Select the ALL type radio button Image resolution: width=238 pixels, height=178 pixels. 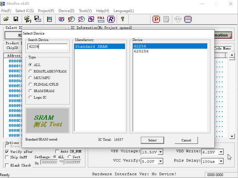tap(30, 65)
